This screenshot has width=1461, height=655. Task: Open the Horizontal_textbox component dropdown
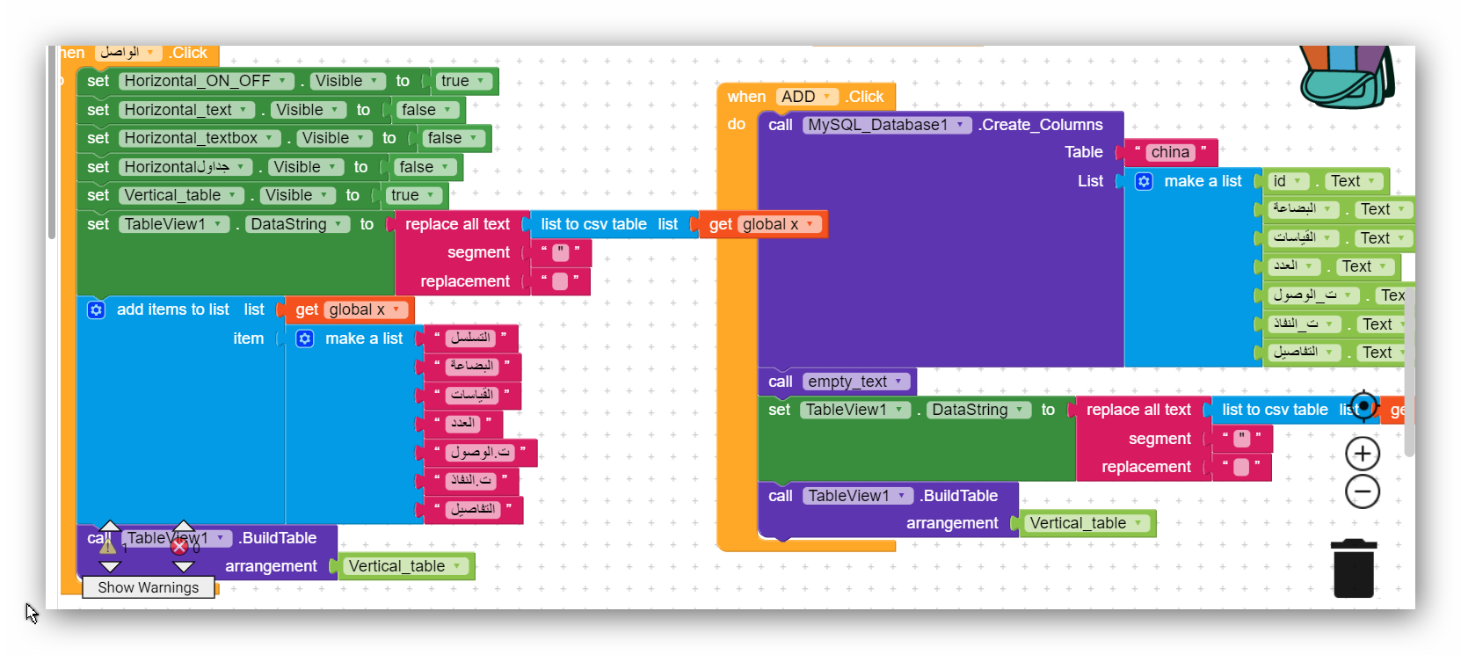pos(200,138)
